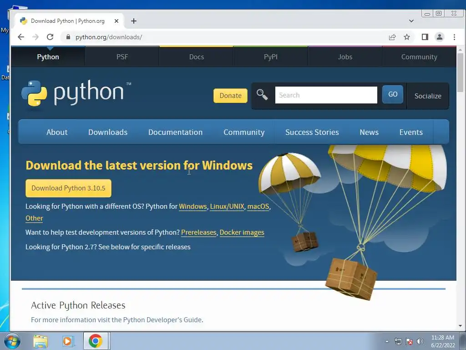This screenshot has height=350, width=466.
Task: Click the scrollbar up arrow
Action: (x=460, y=50)
